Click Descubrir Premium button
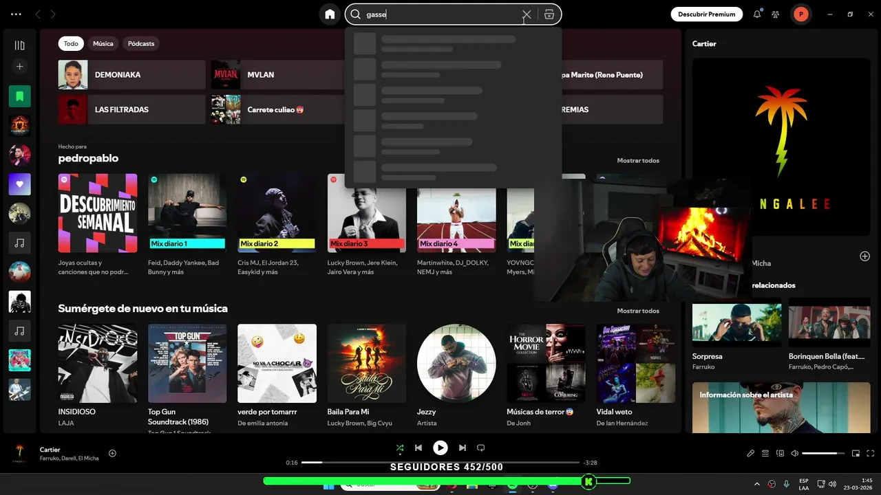The image size is (881, 495). [706, 14]
